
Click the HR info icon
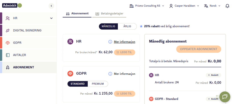click(110, 42)
